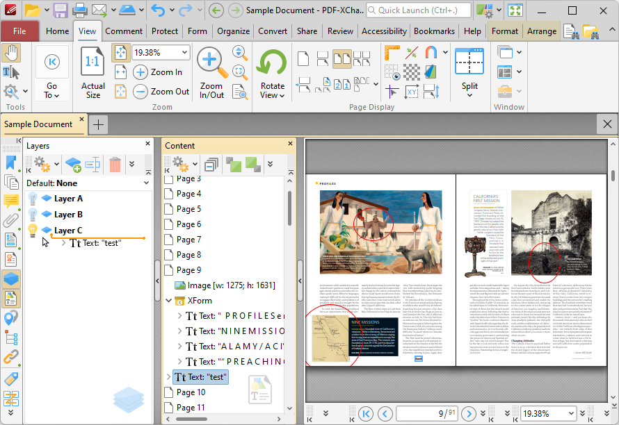Screen dimensions: 619x425
Task: Show rulers in Page Display
Action: (392, 53)
